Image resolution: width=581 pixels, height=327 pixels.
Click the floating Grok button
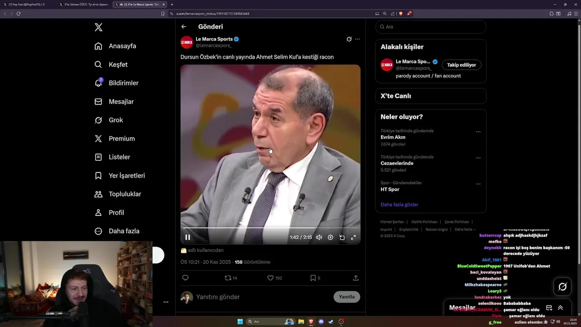(x=562, y=287)
